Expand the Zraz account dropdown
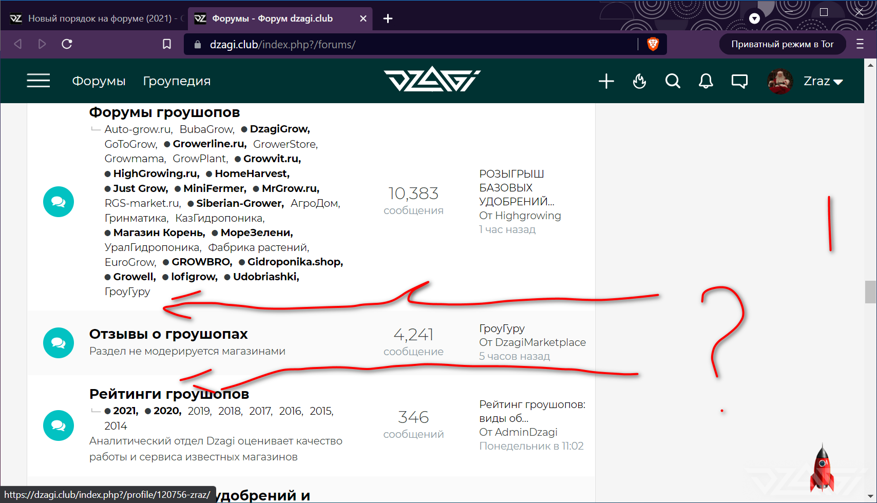 [x=823, y=81]
